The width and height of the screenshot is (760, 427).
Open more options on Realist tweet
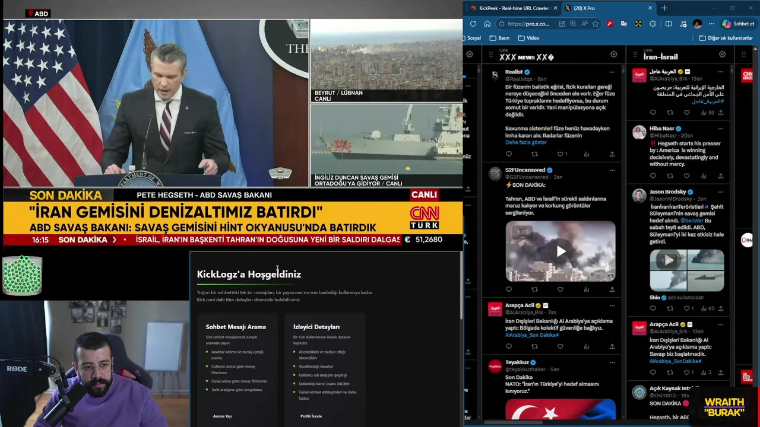coord(612,72)
